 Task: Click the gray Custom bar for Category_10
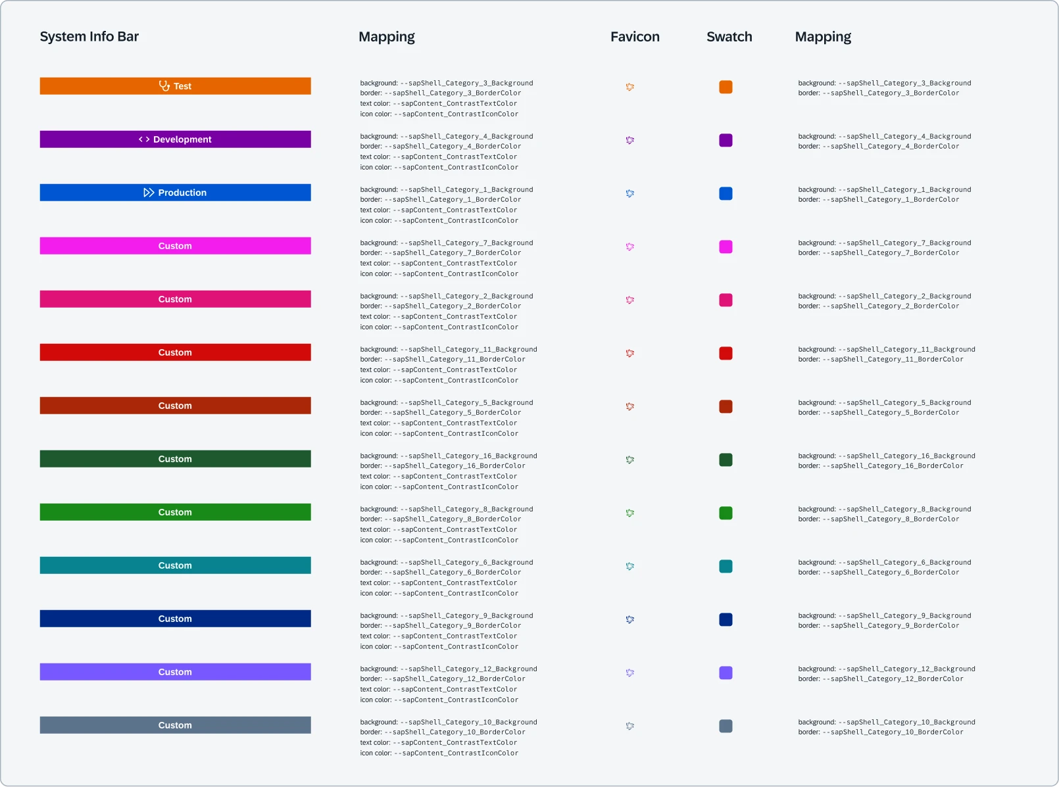click(x=176, y=725)
